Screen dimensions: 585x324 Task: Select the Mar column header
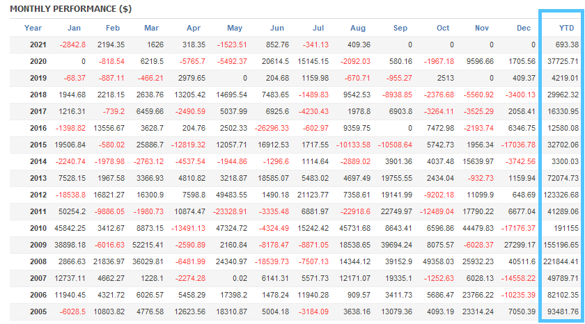151,28
